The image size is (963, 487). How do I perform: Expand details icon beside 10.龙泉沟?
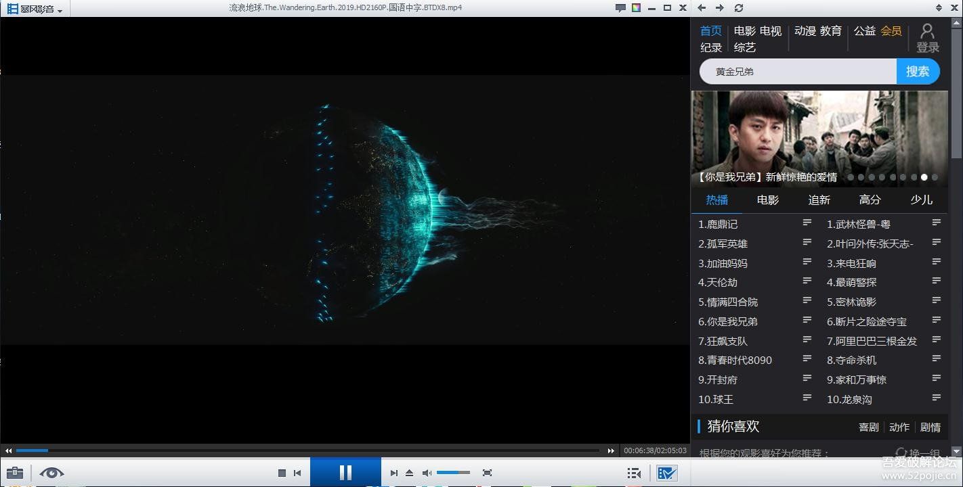937,398
